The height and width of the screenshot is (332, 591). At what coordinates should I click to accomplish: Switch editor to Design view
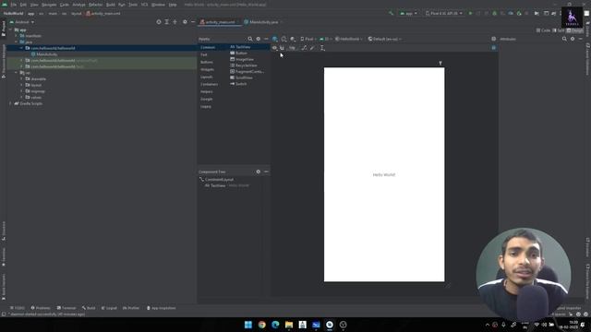pyautogui.click(x=574, y=30)
